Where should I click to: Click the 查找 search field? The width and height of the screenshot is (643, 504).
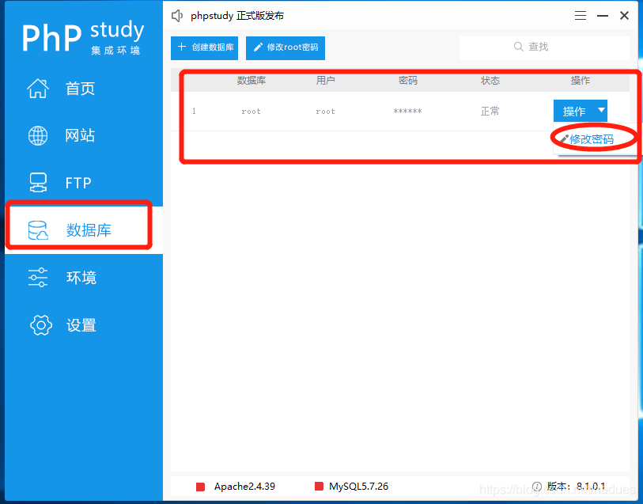pyautogui.click(x=544, y=47)
